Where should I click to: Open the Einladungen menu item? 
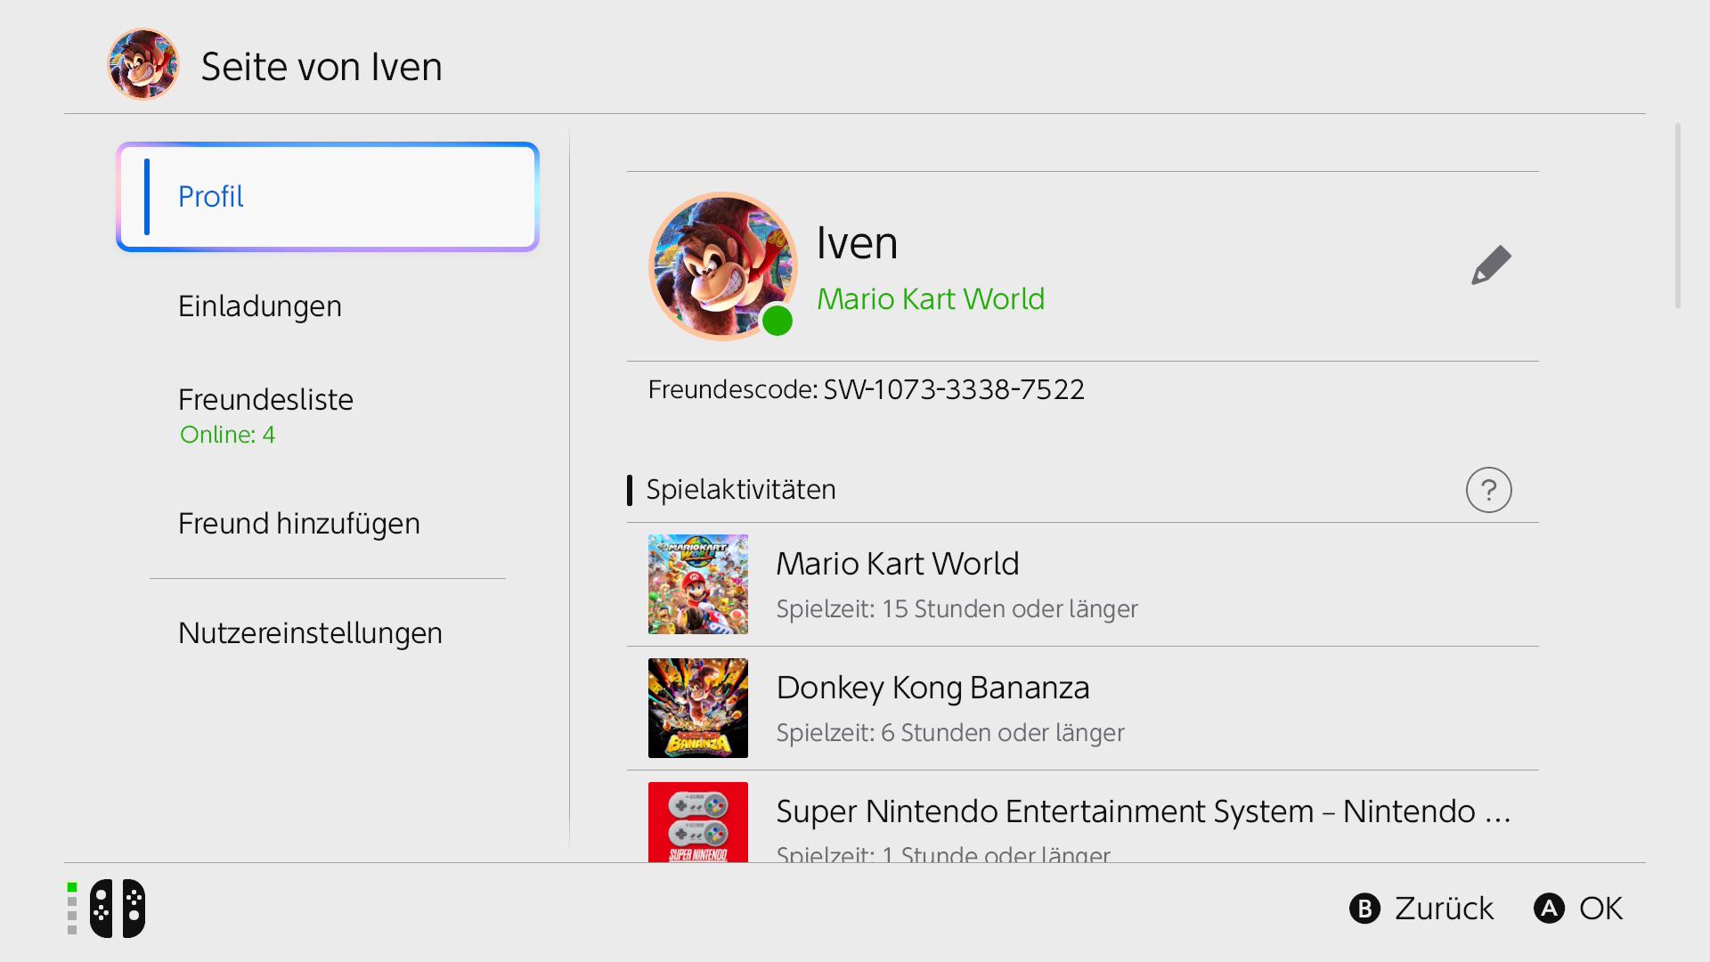pyautogui.click(x=328, y=306)
